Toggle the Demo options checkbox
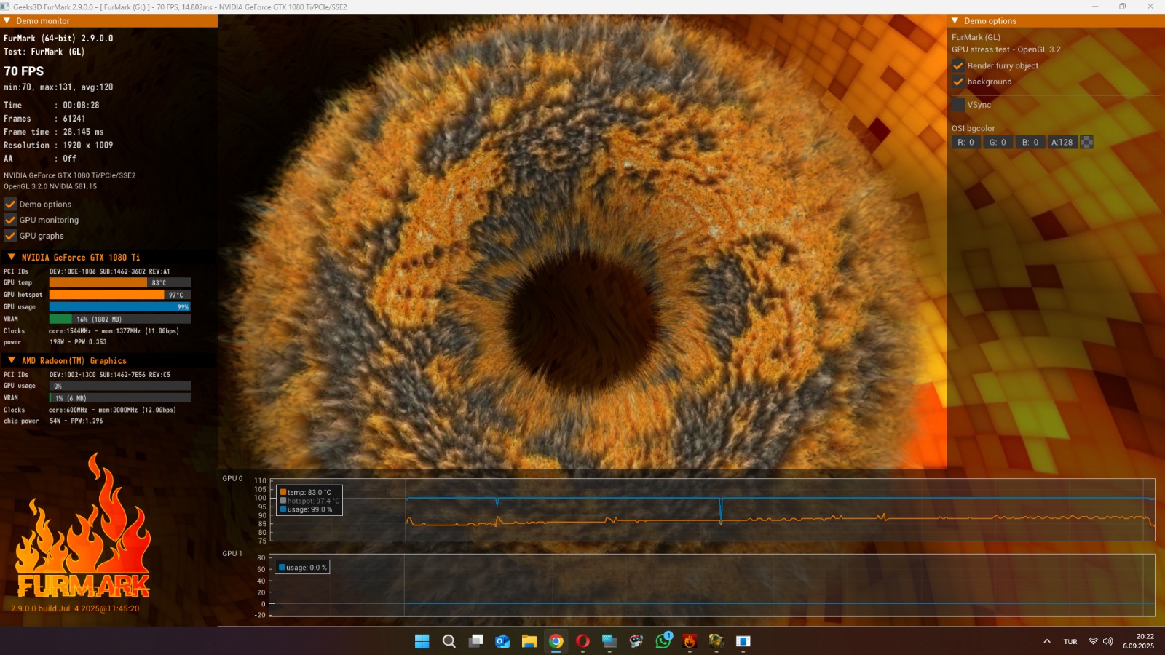Image resolution: width=1165 pixels, height=655 pixels. point(10,205)
